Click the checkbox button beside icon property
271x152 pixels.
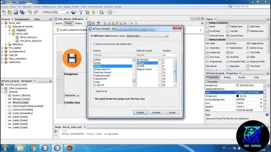(x=265, y=103)
